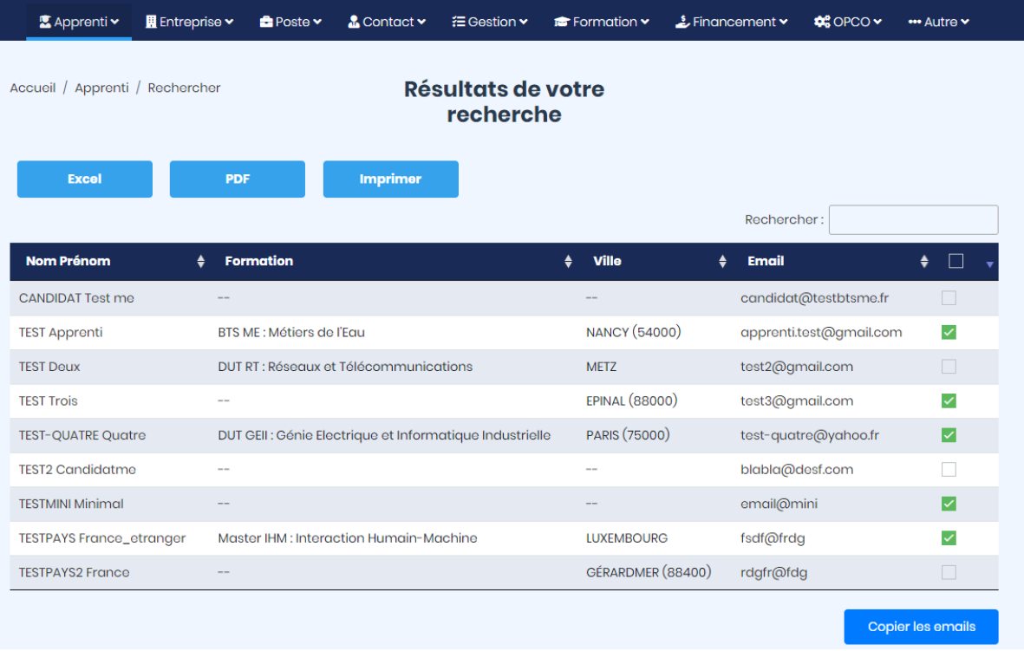Open the Apprenti breadcrumb link
The image size is (1024, 651).
click(x=101, y=88)
